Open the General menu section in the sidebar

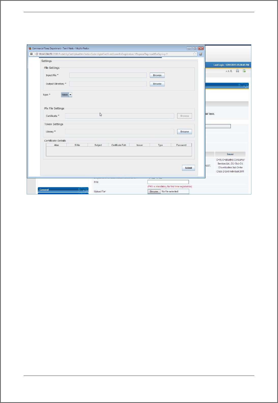pyautogui.click(x=63, y=190)
